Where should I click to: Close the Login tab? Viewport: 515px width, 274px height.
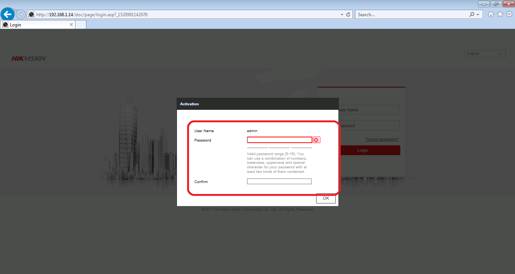tap(71, 25)
